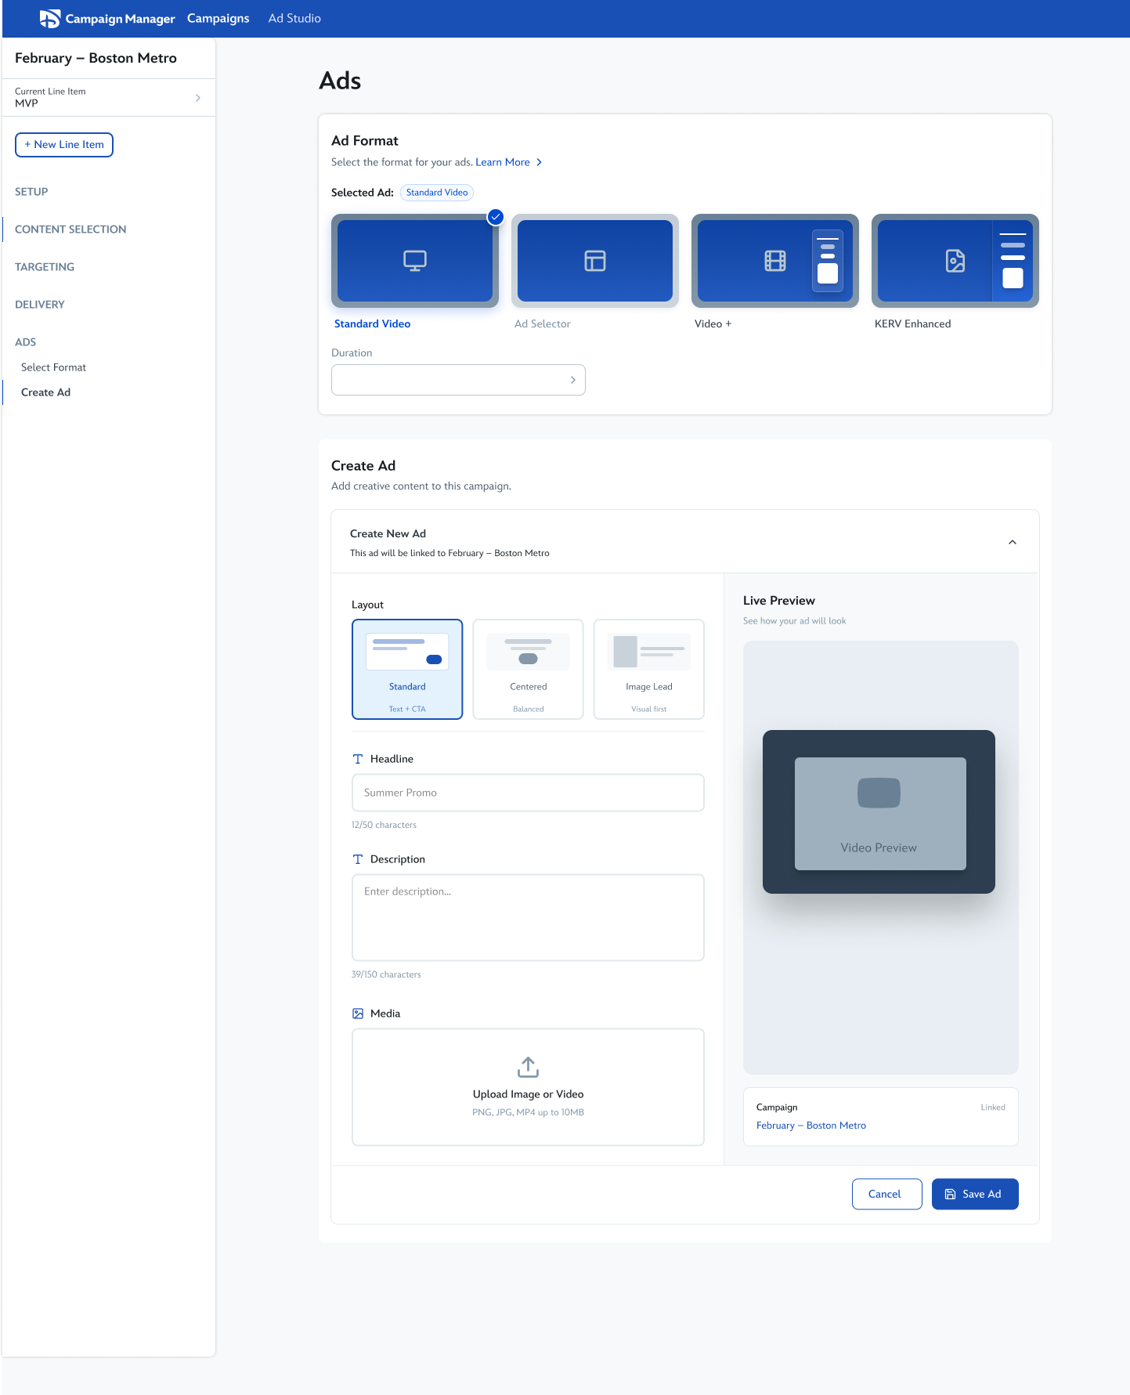The height and width of the screenshot is (1395, 1130).
Task: Click the February – Boston Metro sidebar title
Action: [x=96, y=58]
